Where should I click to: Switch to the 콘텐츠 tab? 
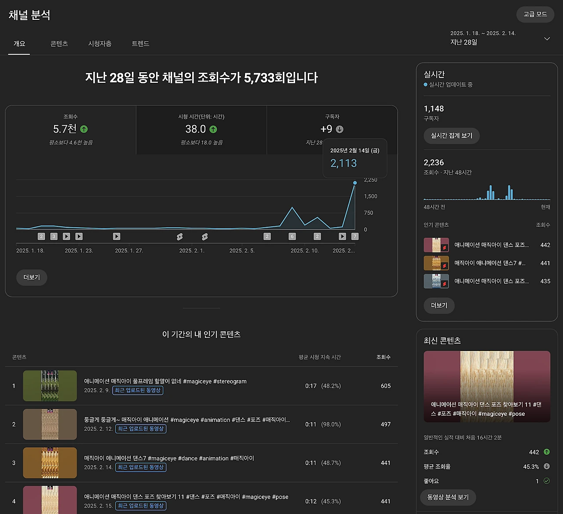[x=59, y=44]
